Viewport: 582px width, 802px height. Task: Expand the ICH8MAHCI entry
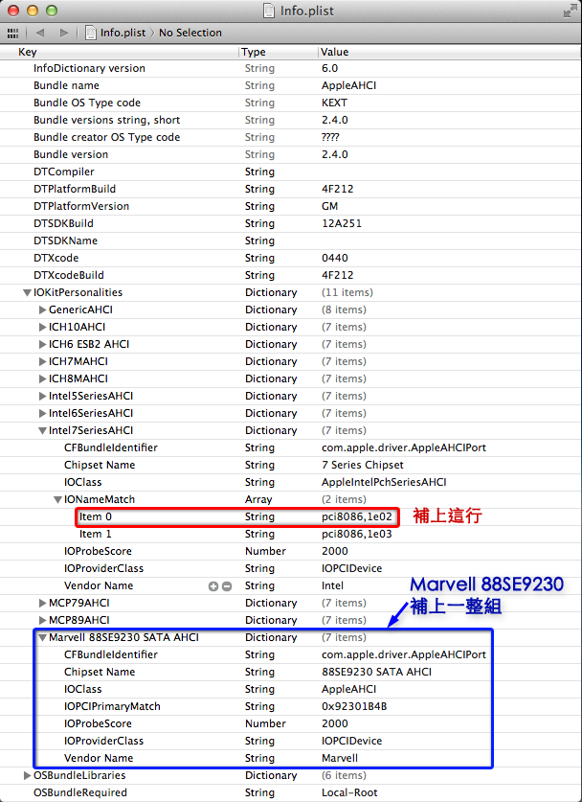coord(42,379)
